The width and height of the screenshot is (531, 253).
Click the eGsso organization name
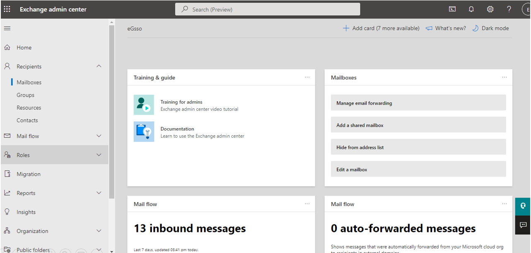(x=135, y=29)
